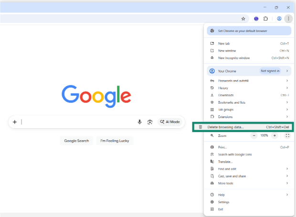This screenshot has width=296, height=217.
Task: Increase zoom with the plus button
Action: pyautogui.click(x=275, y=135)
